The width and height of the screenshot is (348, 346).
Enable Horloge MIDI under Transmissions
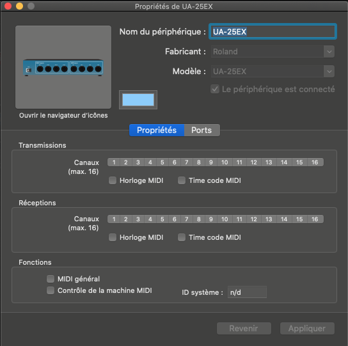(113, 180)
